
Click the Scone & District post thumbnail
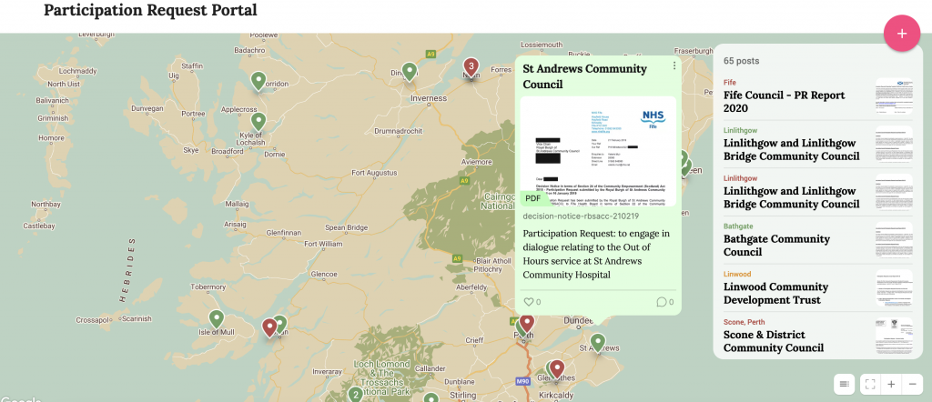tap(894, 337)
